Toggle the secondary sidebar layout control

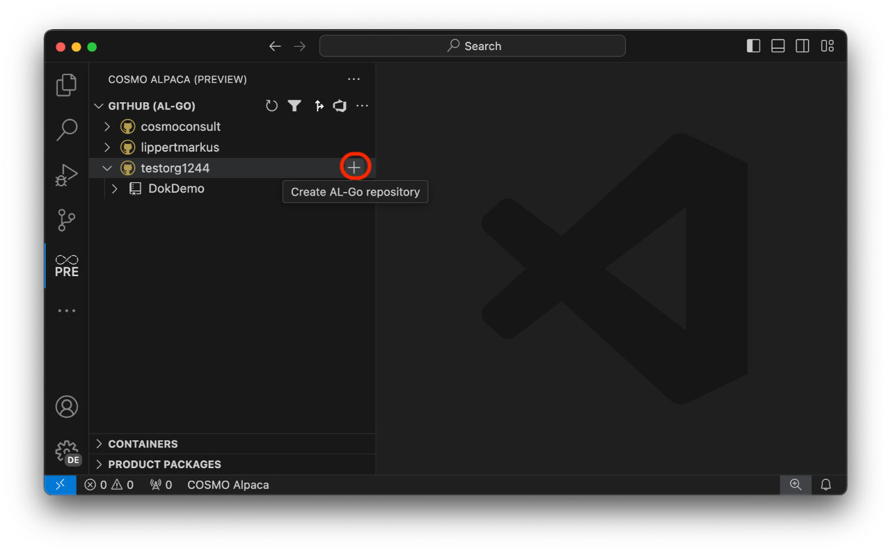coord(802,45)
